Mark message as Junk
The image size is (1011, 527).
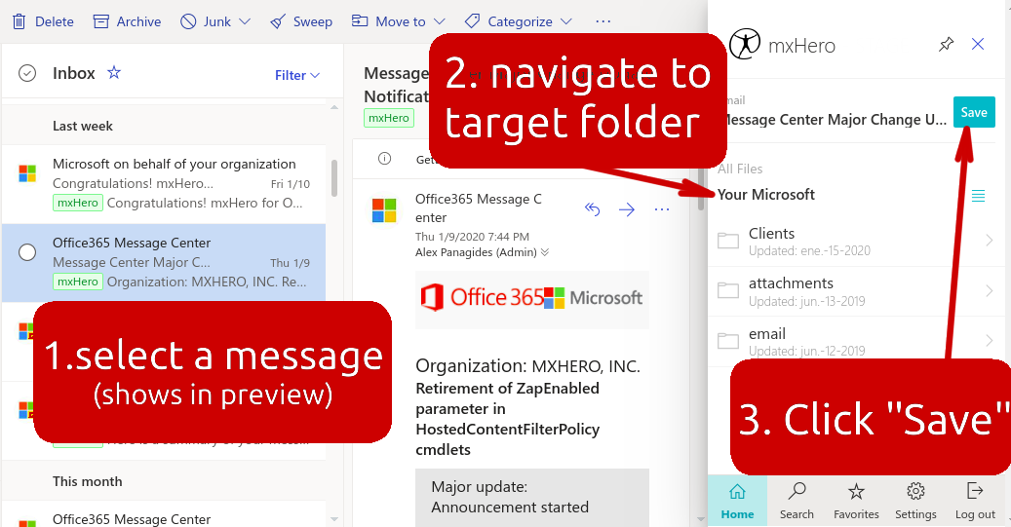click(x=207, y=21)
